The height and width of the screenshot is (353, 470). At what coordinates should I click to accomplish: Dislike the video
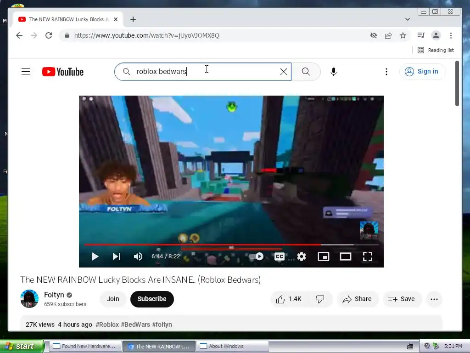320,299
